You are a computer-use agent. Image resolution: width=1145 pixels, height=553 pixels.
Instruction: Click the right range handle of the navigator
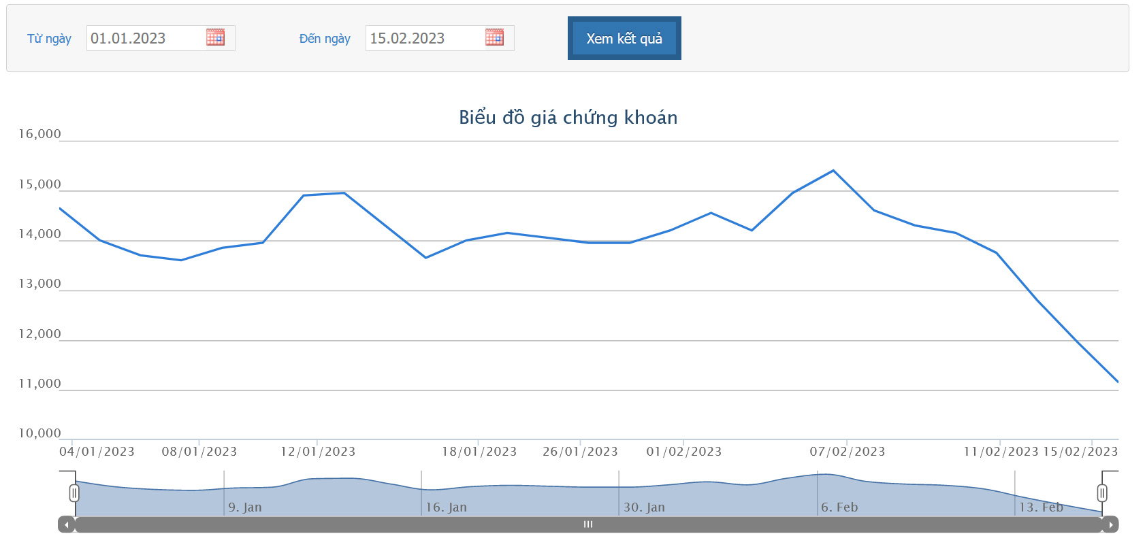coord(1102,492)
